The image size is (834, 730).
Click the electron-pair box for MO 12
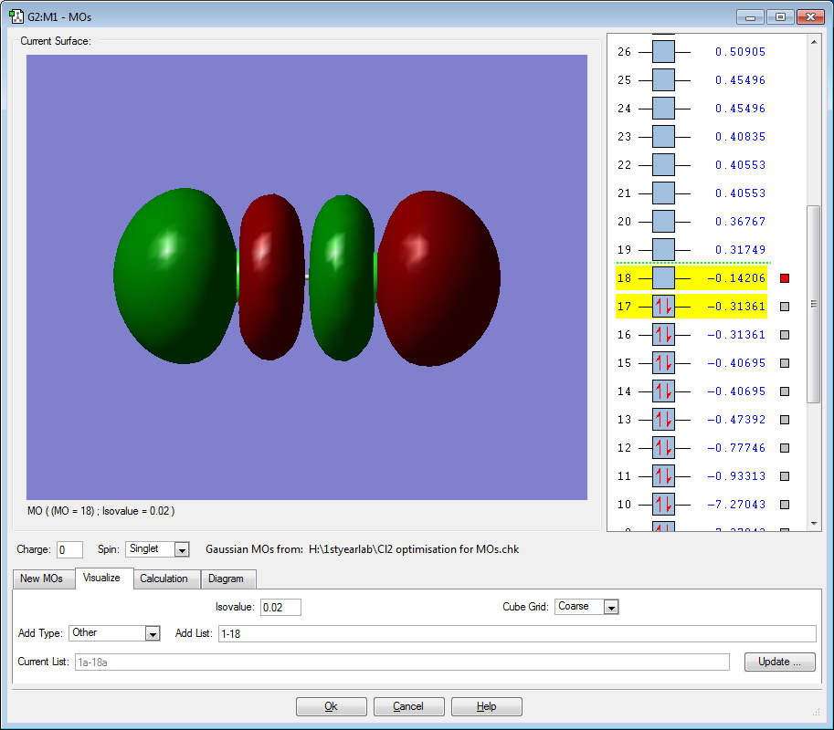coord(663,448)
